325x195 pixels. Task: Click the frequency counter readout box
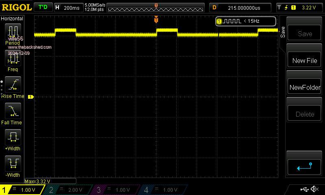[x=246, y=21]
